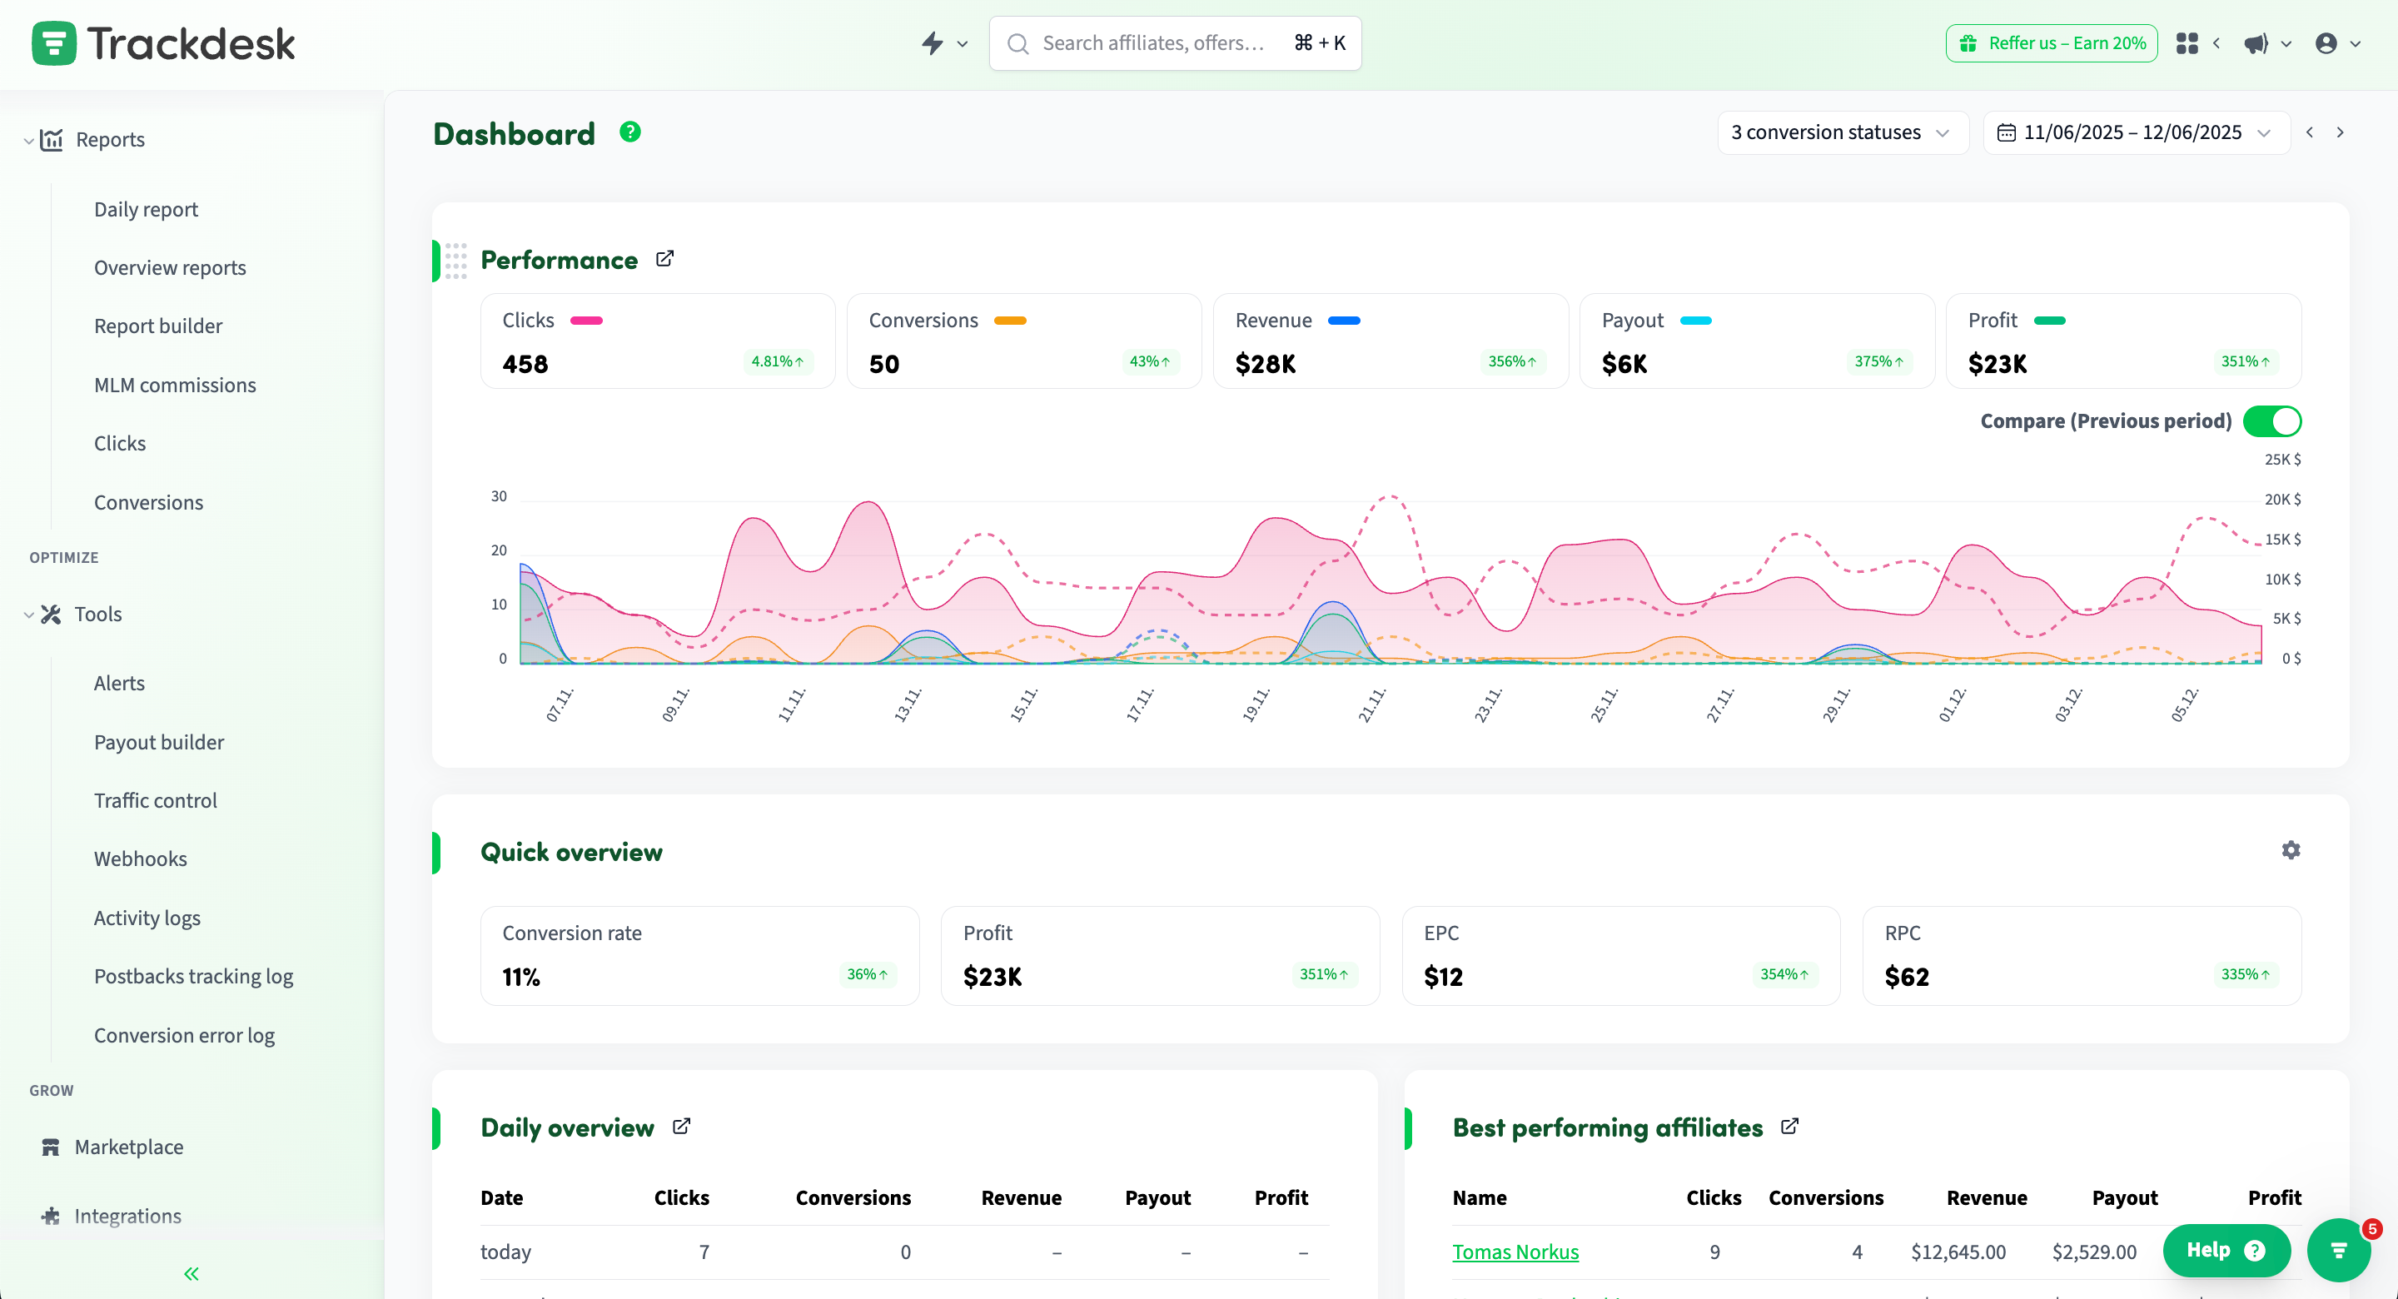Toggle the Clicks series in chart
Viewport: 2398px width, 1299px height.
pyautogui.click(x=657, y=341)
